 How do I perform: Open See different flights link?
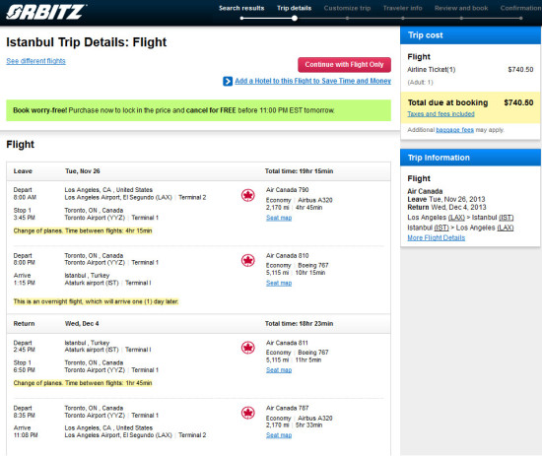(x=35, y=61)
